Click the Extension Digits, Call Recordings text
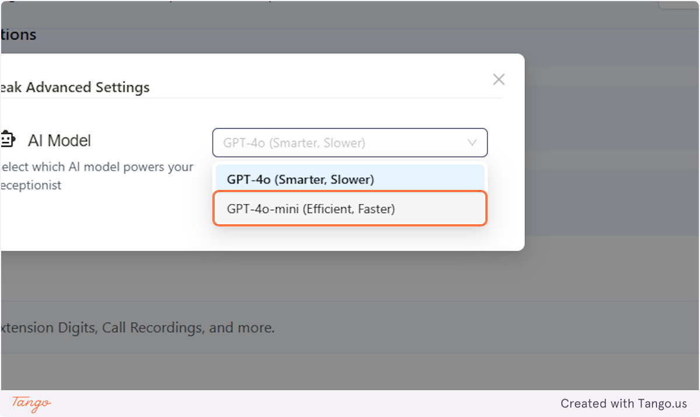Viewport: 700px width, 417px height. pyautogui.click(x=138, y=328)
